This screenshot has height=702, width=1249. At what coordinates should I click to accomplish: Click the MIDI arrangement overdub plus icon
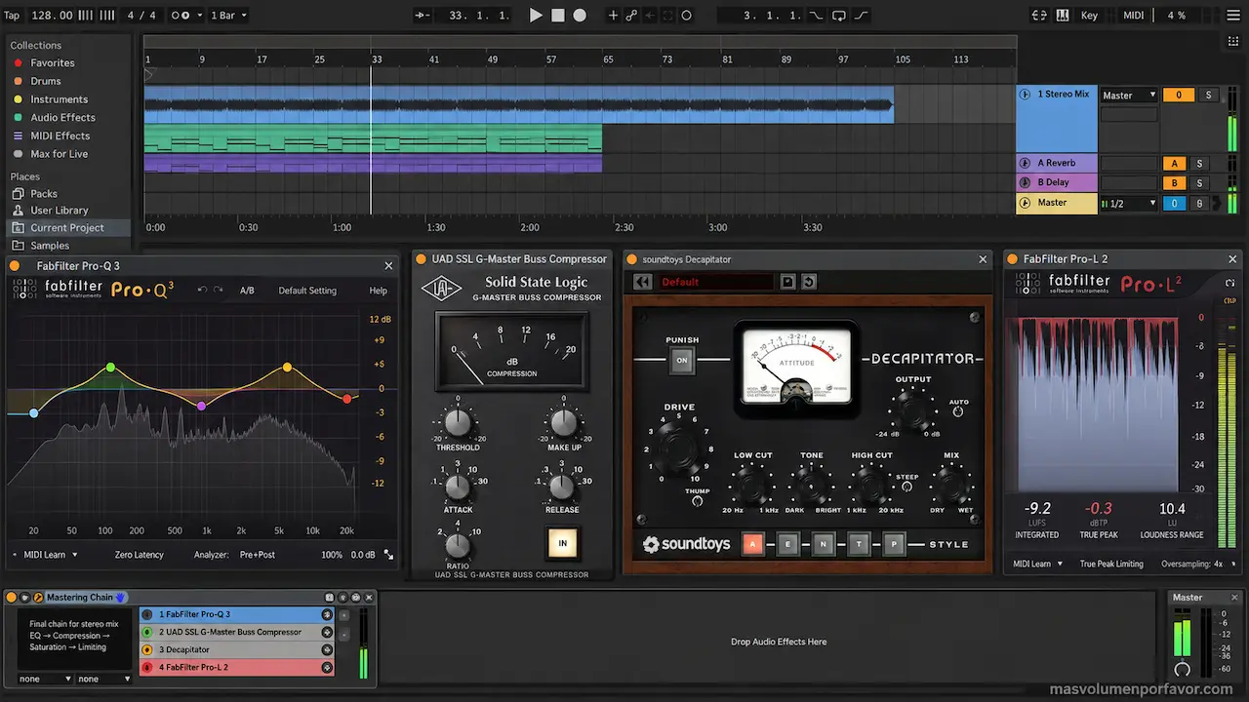[613, 16]
